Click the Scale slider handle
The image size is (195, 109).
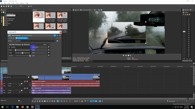coord(16,50)
